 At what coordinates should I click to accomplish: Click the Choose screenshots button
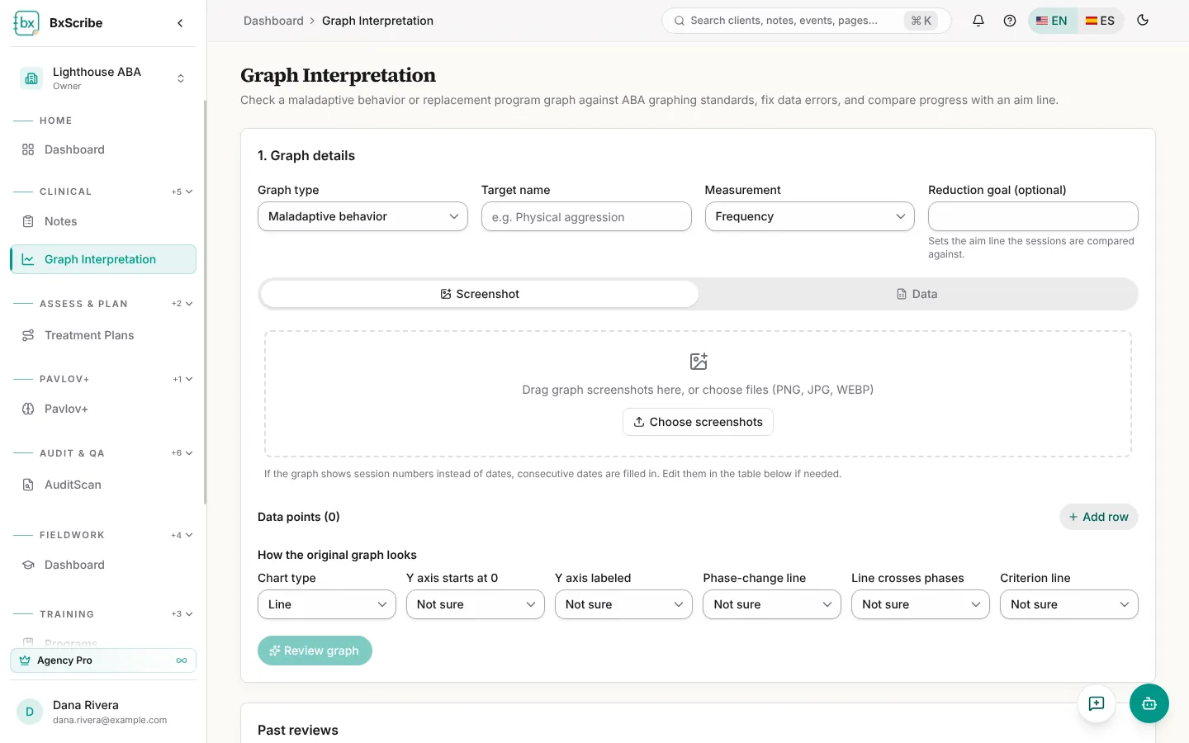point(699,422)
